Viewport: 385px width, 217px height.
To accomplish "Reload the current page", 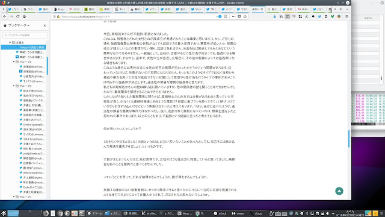I will click(17, 16).
